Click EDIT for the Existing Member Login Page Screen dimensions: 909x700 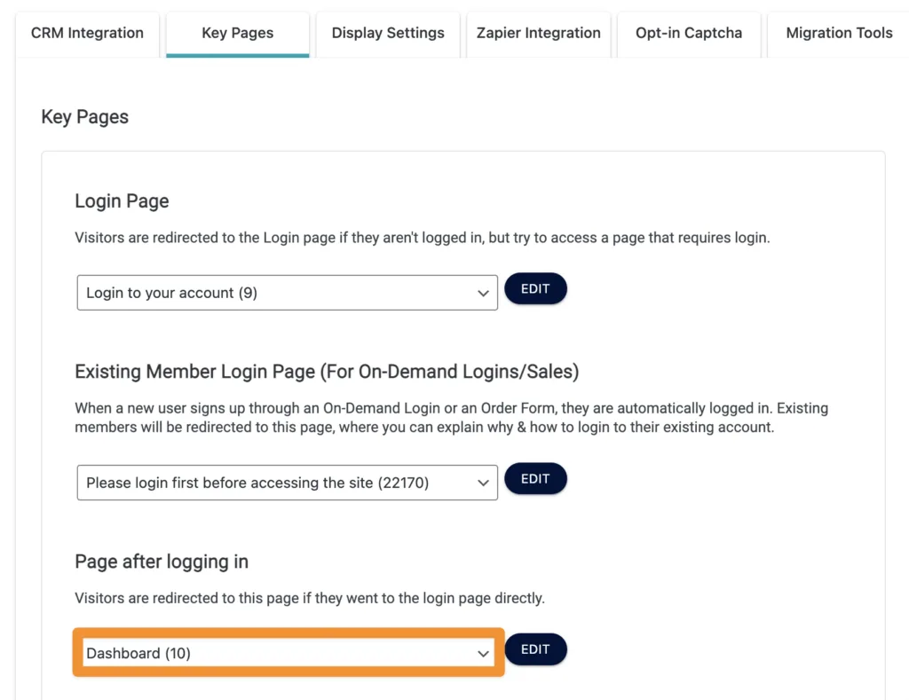coord(535,478)
